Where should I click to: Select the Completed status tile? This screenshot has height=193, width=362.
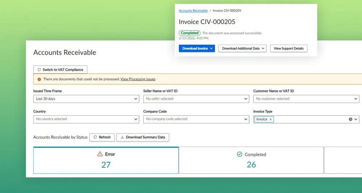pos(251,160)
